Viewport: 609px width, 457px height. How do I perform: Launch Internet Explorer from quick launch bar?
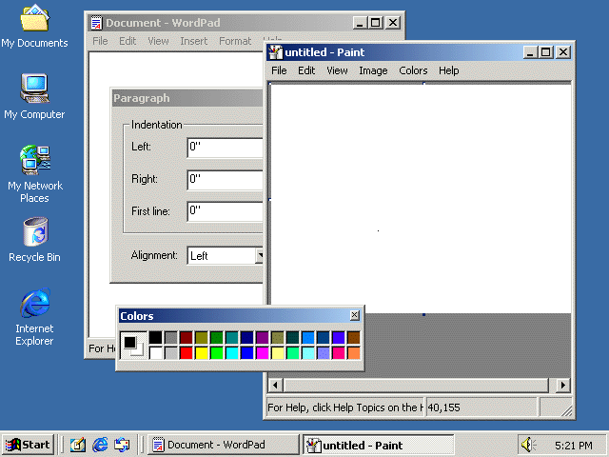(100, 445)
